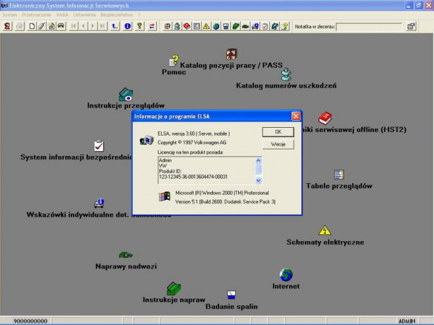Image resolution: width=434 pixels, height=325 pixels.
Task: Click the toolbar button right of the note field
Action: tap(411, 27)
